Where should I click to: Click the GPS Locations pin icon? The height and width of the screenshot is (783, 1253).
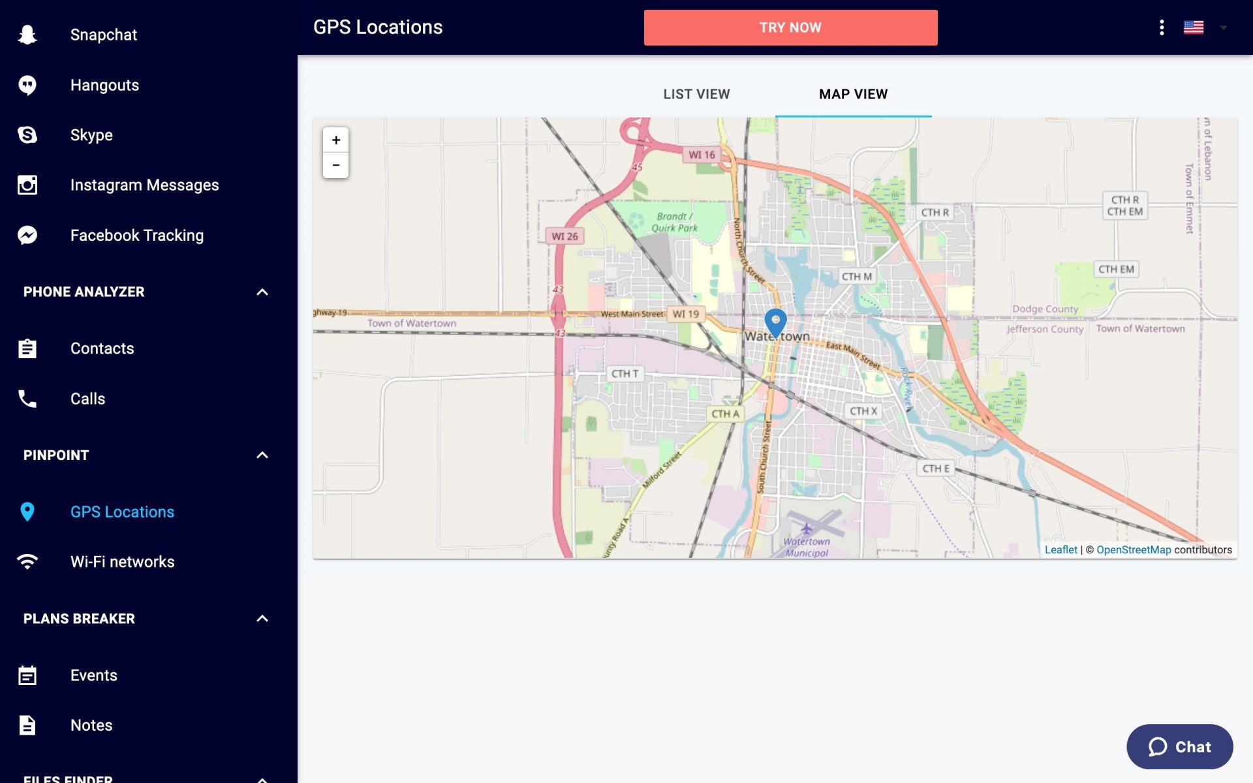[x=27, y=512]
